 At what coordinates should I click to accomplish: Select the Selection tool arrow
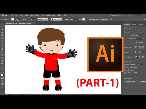2,27
